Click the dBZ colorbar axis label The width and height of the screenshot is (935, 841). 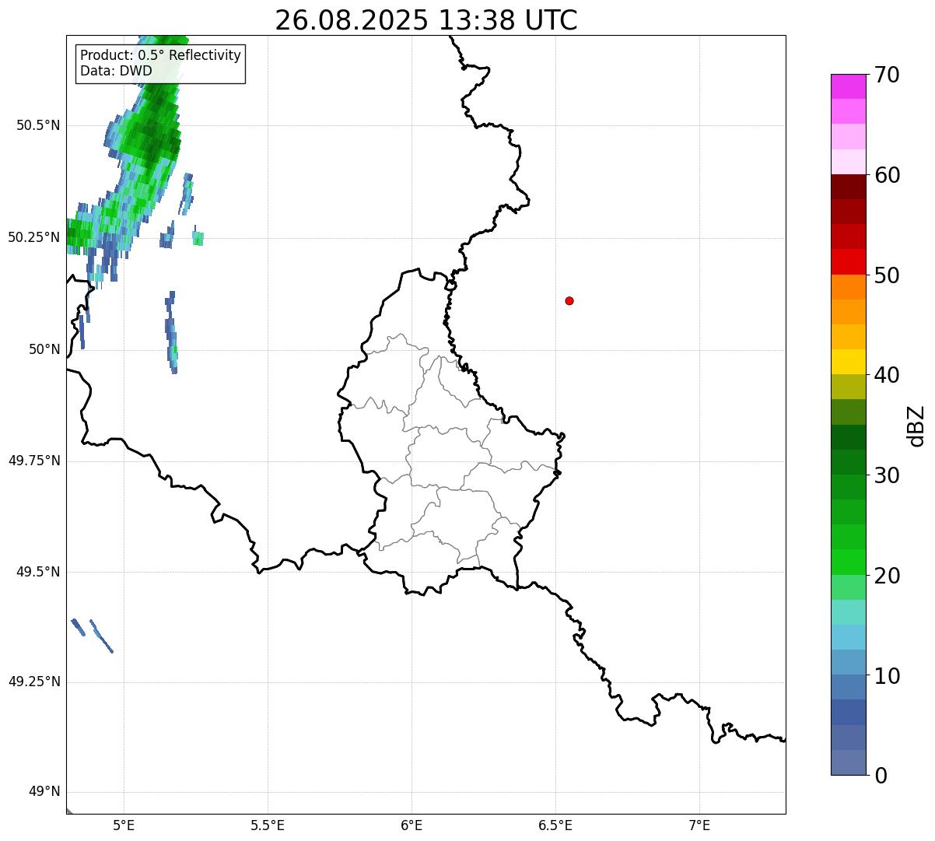(917, 425)
